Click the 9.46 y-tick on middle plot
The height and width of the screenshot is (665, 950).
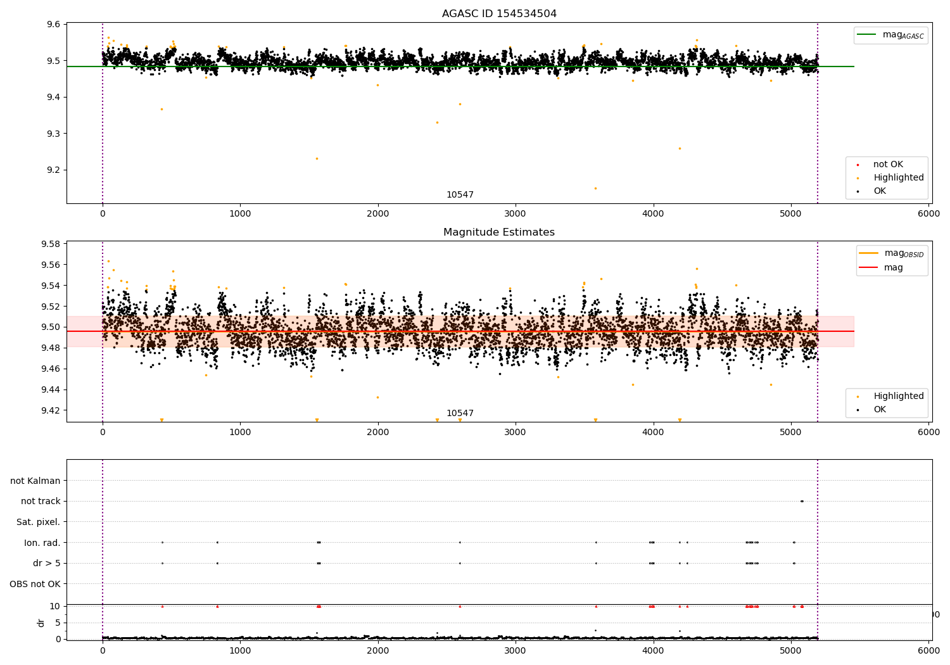[x=51, y=369]
